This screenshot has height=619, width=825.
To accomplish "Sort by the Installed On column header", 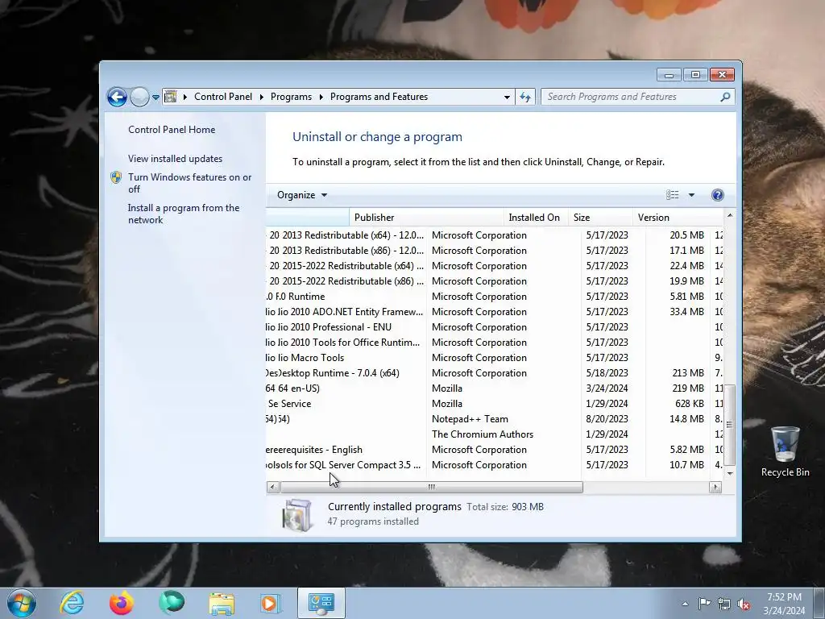I will click(x=535, y=218).
